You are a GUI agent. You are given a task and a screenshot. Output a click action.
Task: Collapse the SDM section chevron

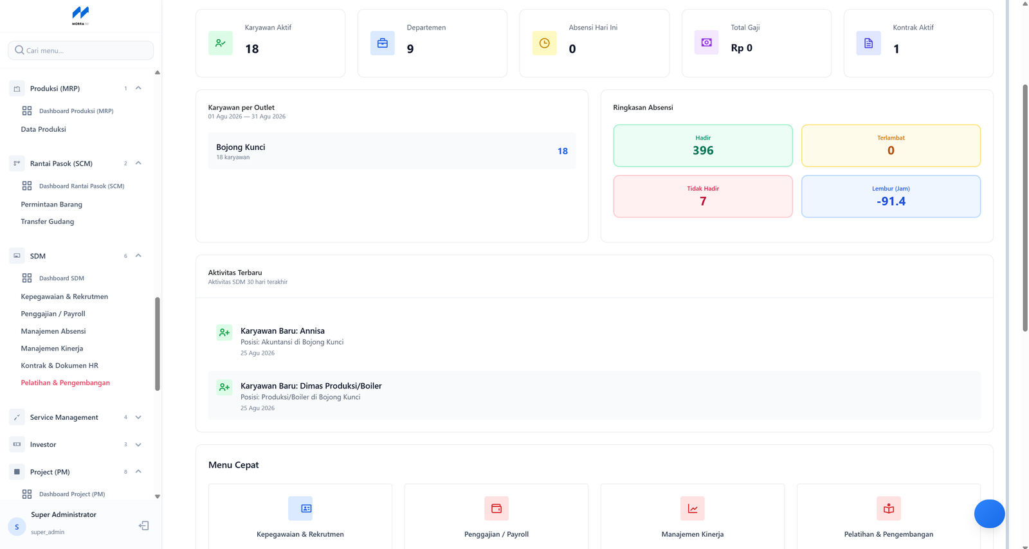(138, 256)
